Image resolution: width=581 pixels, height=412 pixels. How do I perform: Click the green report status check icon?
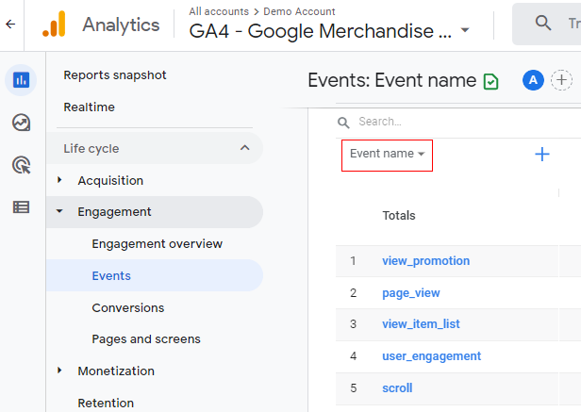pos(490,81)
